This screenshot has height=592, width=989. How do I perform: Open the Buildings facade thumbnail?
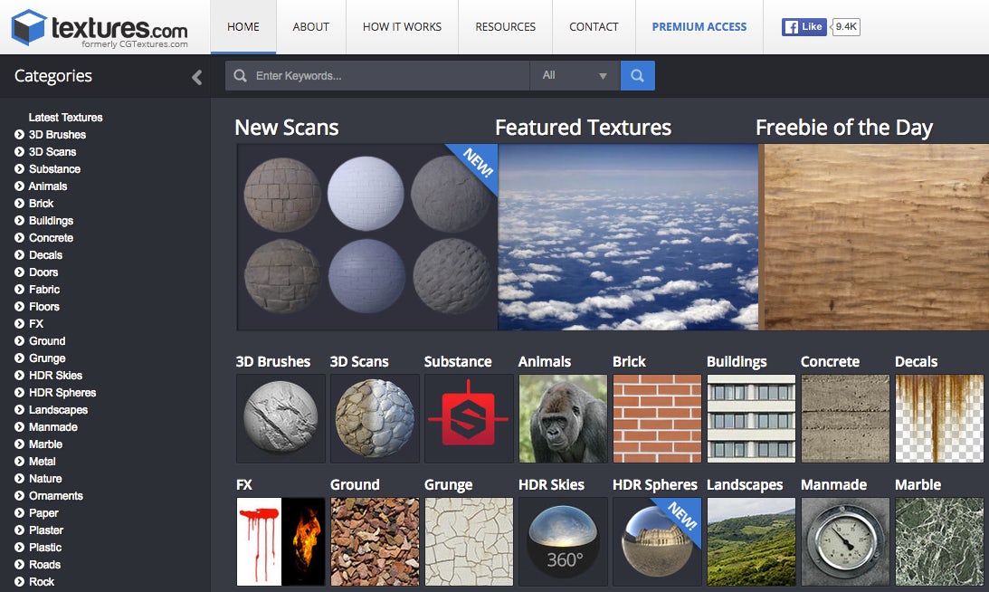point(751,418)
